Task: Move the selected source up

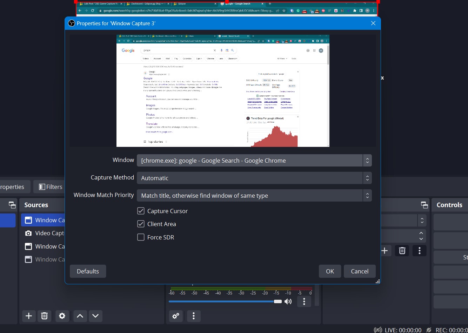Action: point(80,316)
